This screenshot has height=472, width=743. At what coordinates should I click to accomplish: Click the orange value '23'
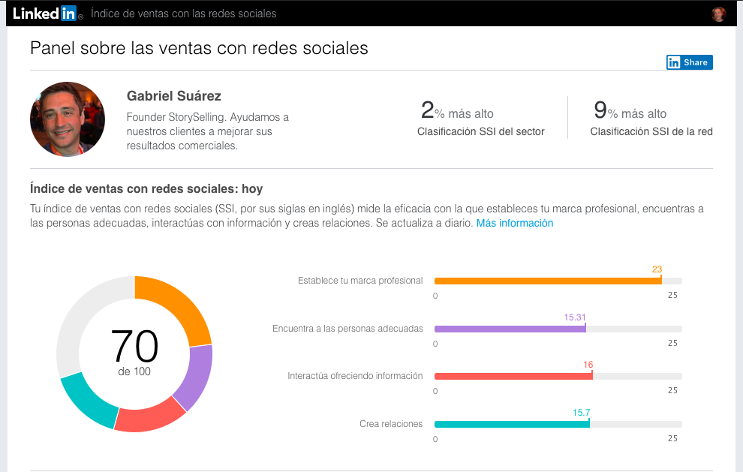pos(657,269)
